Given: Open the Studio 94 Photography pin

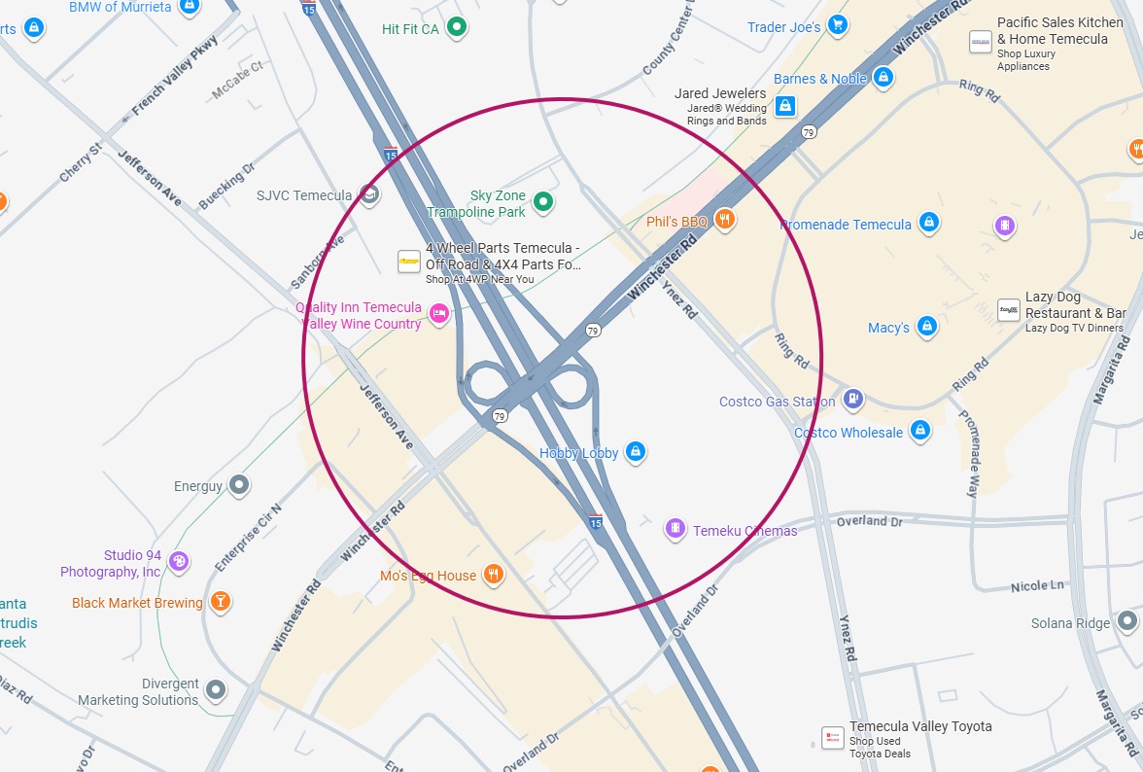Looking at the screenshot, I should [x=179, y=561].
